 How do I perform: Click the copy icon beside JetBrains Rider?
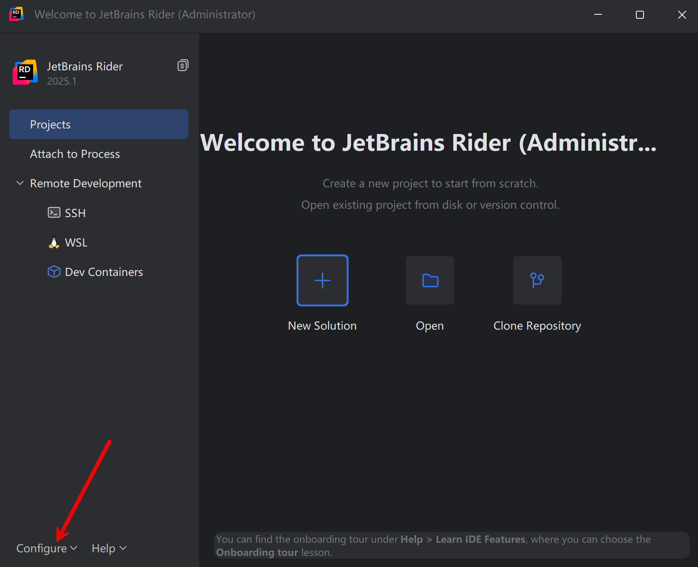183,66
